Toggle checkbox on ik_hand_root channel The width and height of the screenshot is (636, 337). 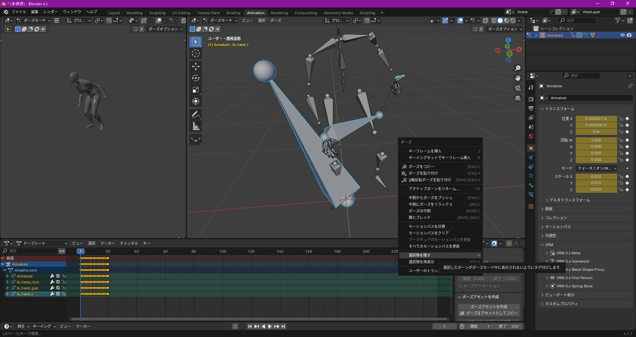(58, 282)
